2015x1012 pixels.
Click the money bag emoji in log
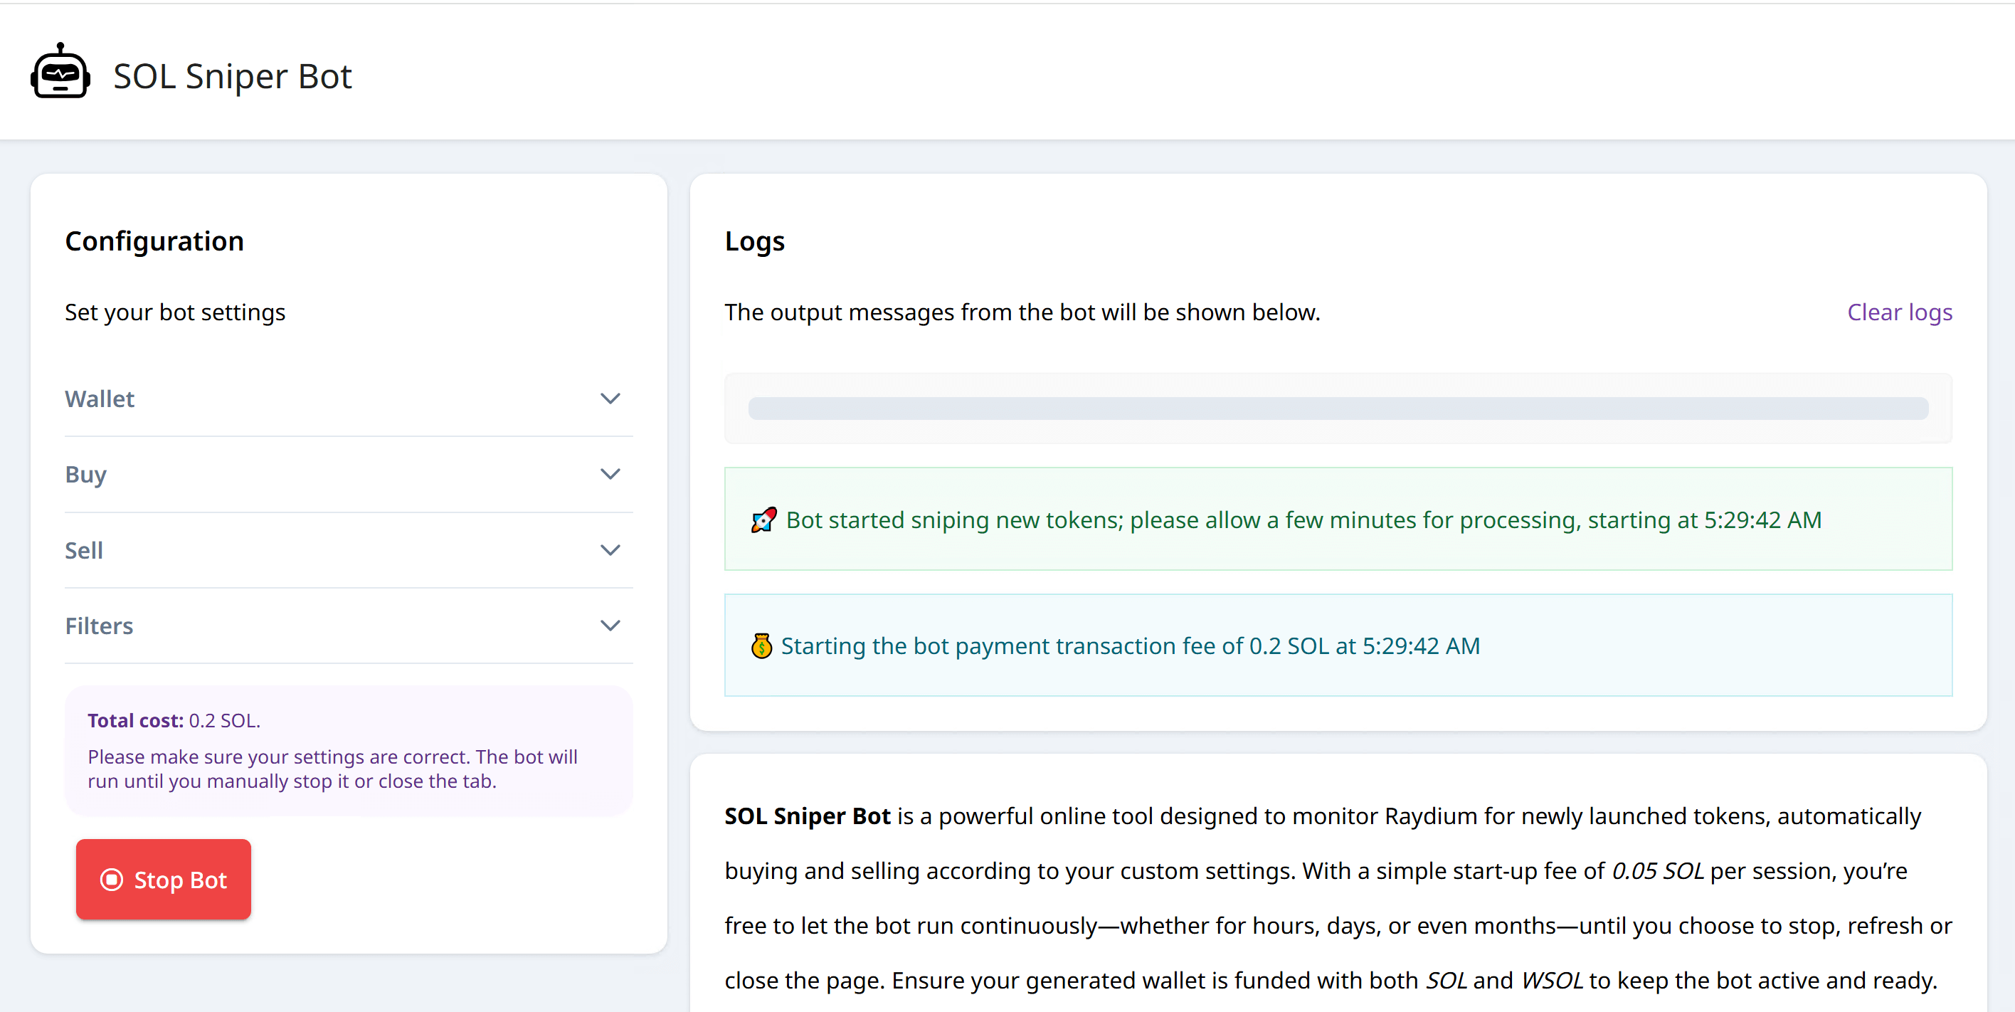761,645
